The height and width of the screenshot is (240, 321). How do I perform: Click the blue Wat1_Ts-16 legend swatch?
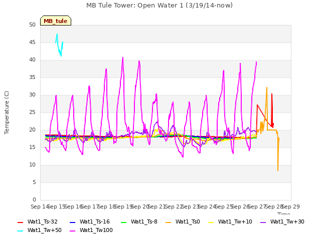point(72,222)
